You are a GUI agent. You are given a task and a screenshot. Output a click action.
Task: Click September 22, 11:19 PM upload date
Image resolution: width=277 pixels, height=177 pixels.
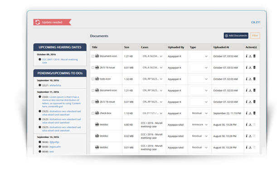click(x=227, y=113)
